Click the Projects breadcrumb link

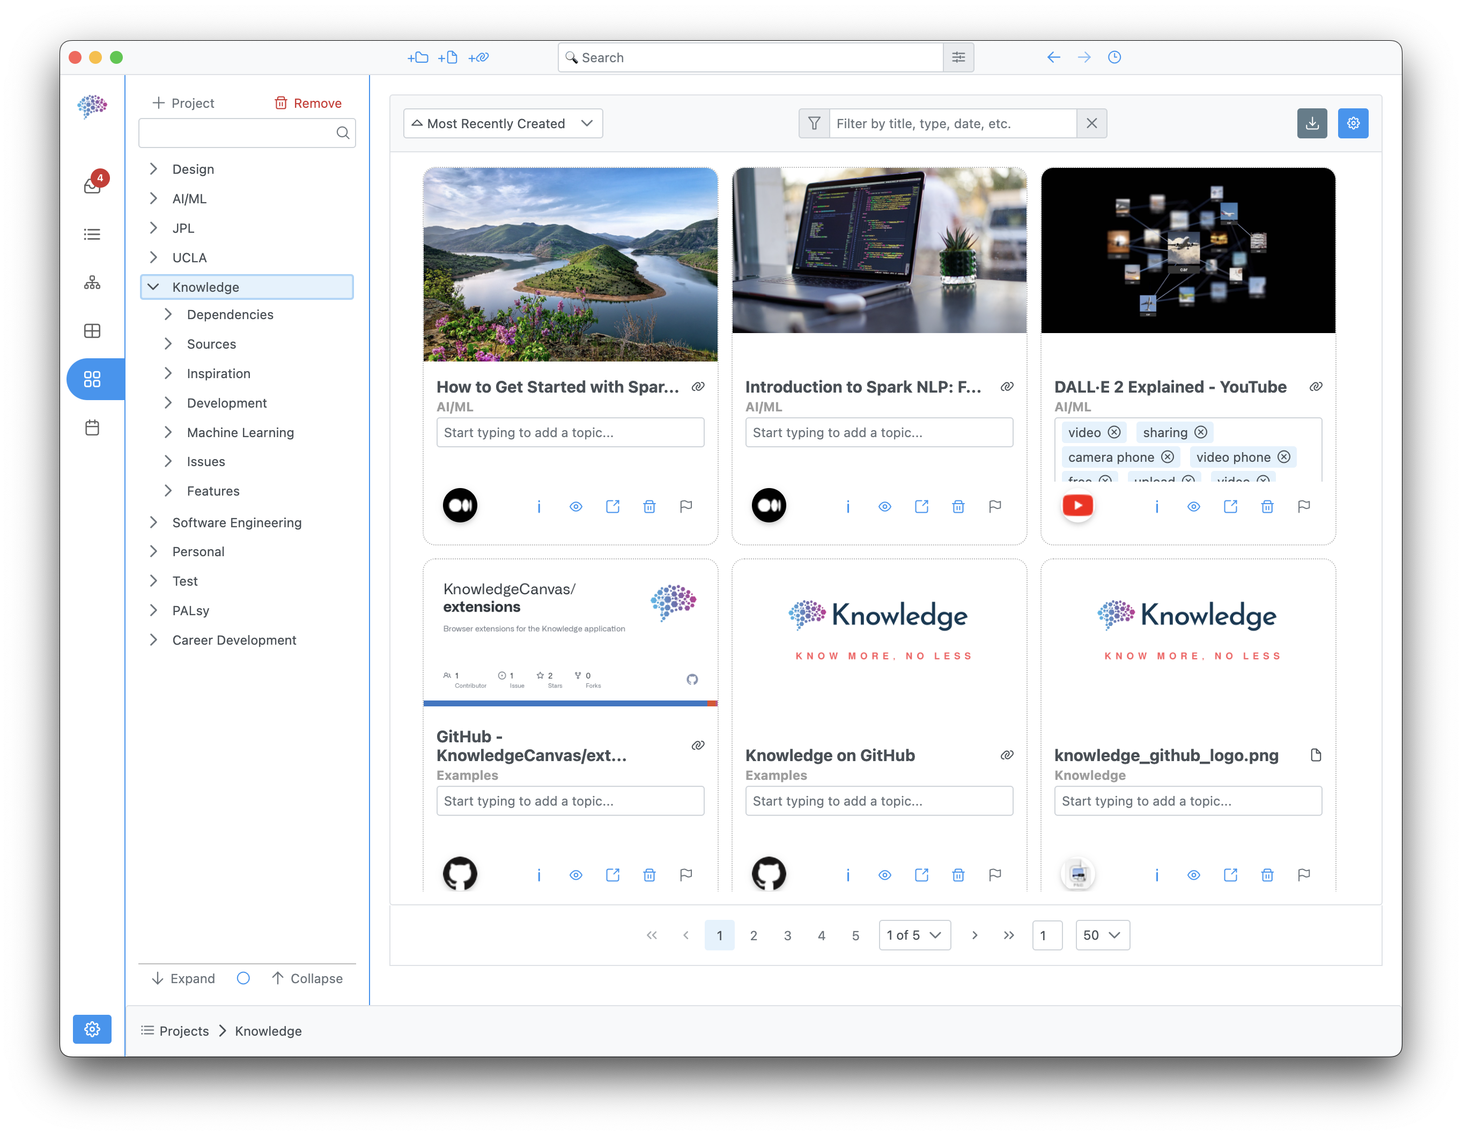click(x=184, y=1031)
